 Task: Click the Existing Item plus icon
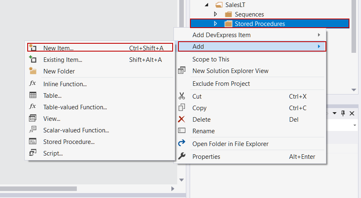pyautogui.click(x=33, y=60)
